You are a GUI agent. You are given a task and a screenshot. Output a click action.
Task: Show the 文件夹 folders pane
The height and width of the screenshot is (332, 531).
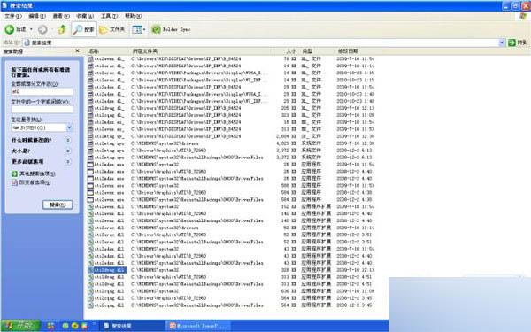(x=112, y=29)
